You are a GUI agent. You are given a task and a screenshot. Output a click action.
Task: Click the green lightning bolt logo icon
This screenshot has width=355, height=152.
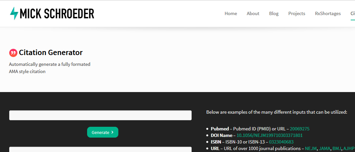tap(14, 13)
